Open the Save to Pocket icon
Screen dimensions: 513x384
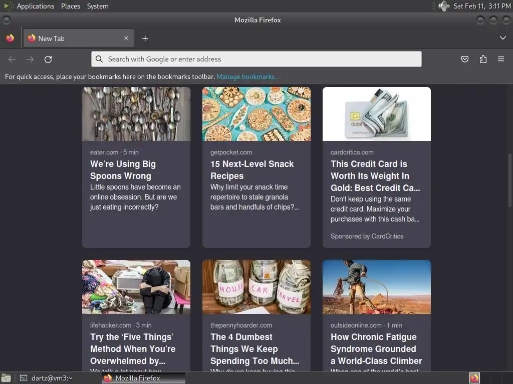coord(464,59)
